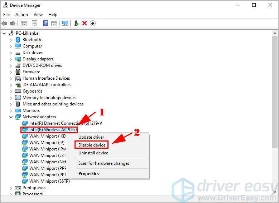Screen dimensions: 279x203
Task: Click Update device driver toolbar icon
Action: tap(77, 23)
